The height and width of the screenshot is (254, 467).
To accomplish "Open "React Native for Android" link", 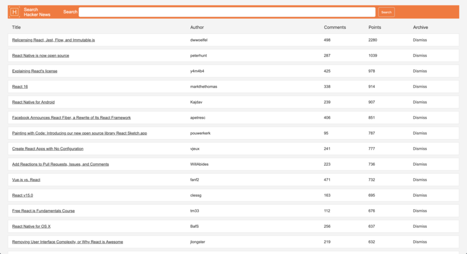I will tap(33, 103).
